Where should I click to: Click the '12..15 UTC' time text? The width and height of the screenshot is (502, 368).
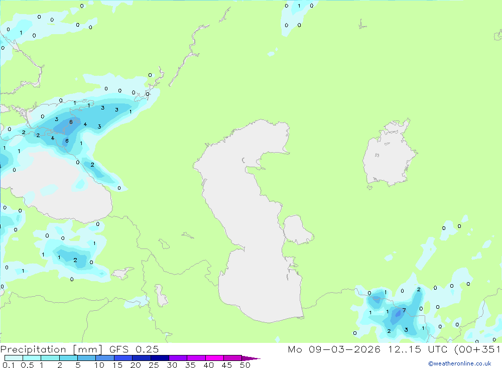pos(418,349)
